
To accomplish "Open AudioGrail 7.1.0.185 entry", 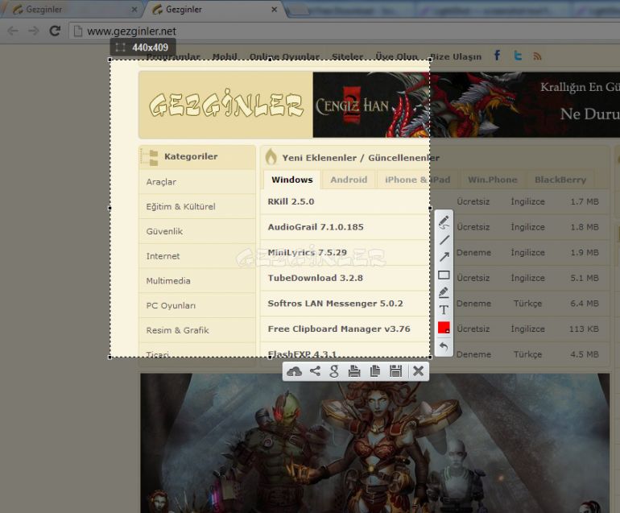I will pyautogui.click(x=316, y=227).
